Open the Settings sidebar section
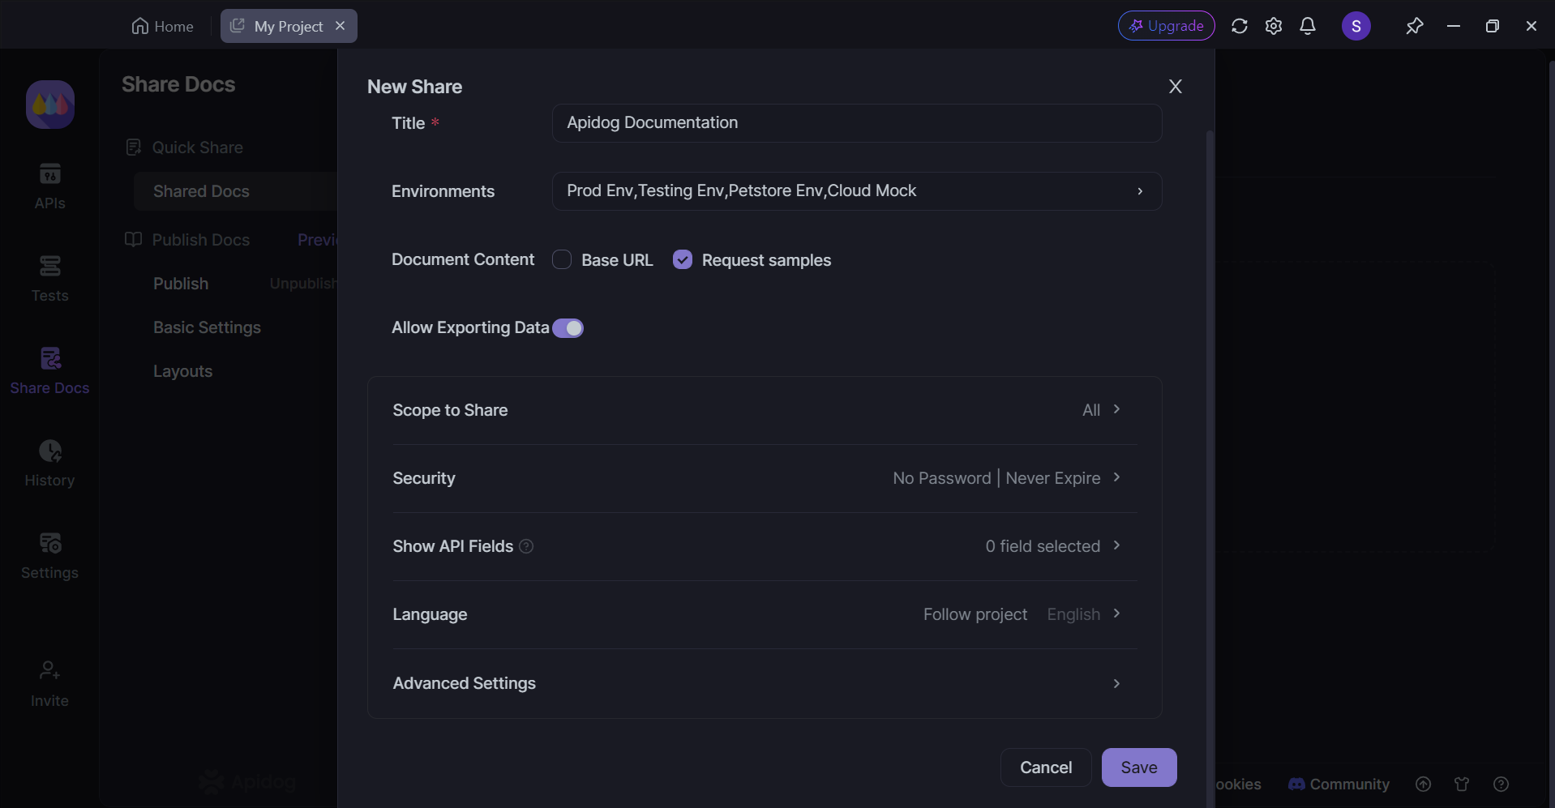The image size is (1555, 808). pos(49,555)
